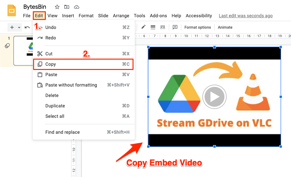Open the Format menu

coord(86,16)
